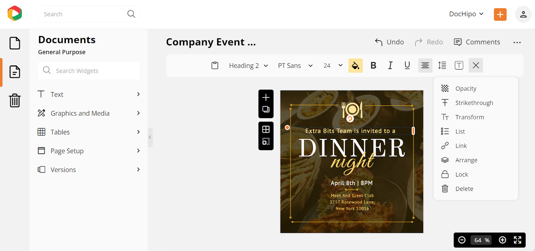Screen dimensions: 535x251
Task: Click the right-side resize handle of text box
Action: pos(413,131)
